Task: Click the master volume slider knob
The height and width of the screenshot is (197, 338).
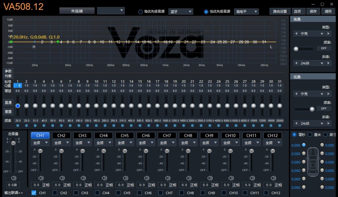Action: 13,143
